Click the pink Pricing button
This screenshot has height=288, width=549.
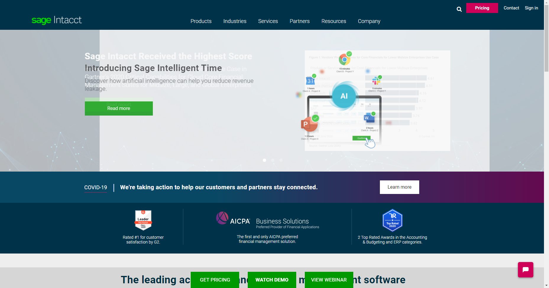(x=482, y=8)
